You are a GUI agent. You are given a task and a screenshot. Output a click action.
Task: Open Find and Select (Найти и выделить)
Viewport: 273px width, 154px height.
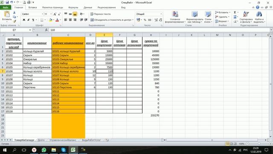pos(259,17)
